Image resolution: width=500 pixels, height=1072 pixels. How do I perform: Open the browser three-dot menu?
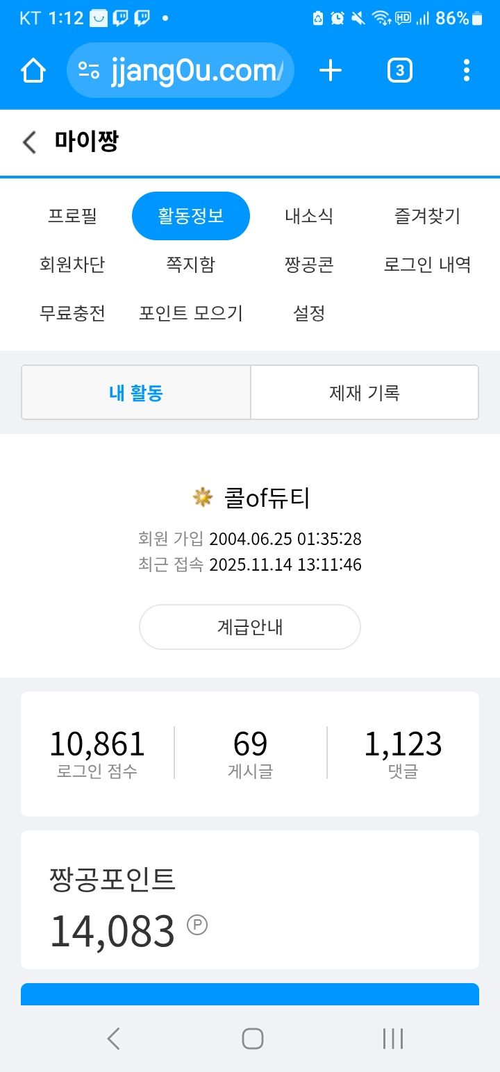point(466,70)
